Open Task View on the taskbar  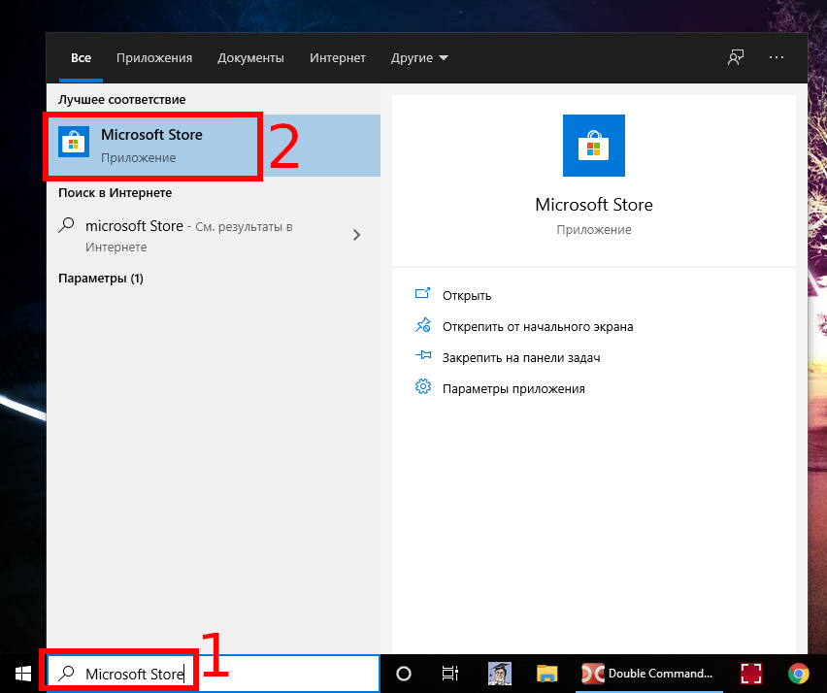tap(449, 674)
